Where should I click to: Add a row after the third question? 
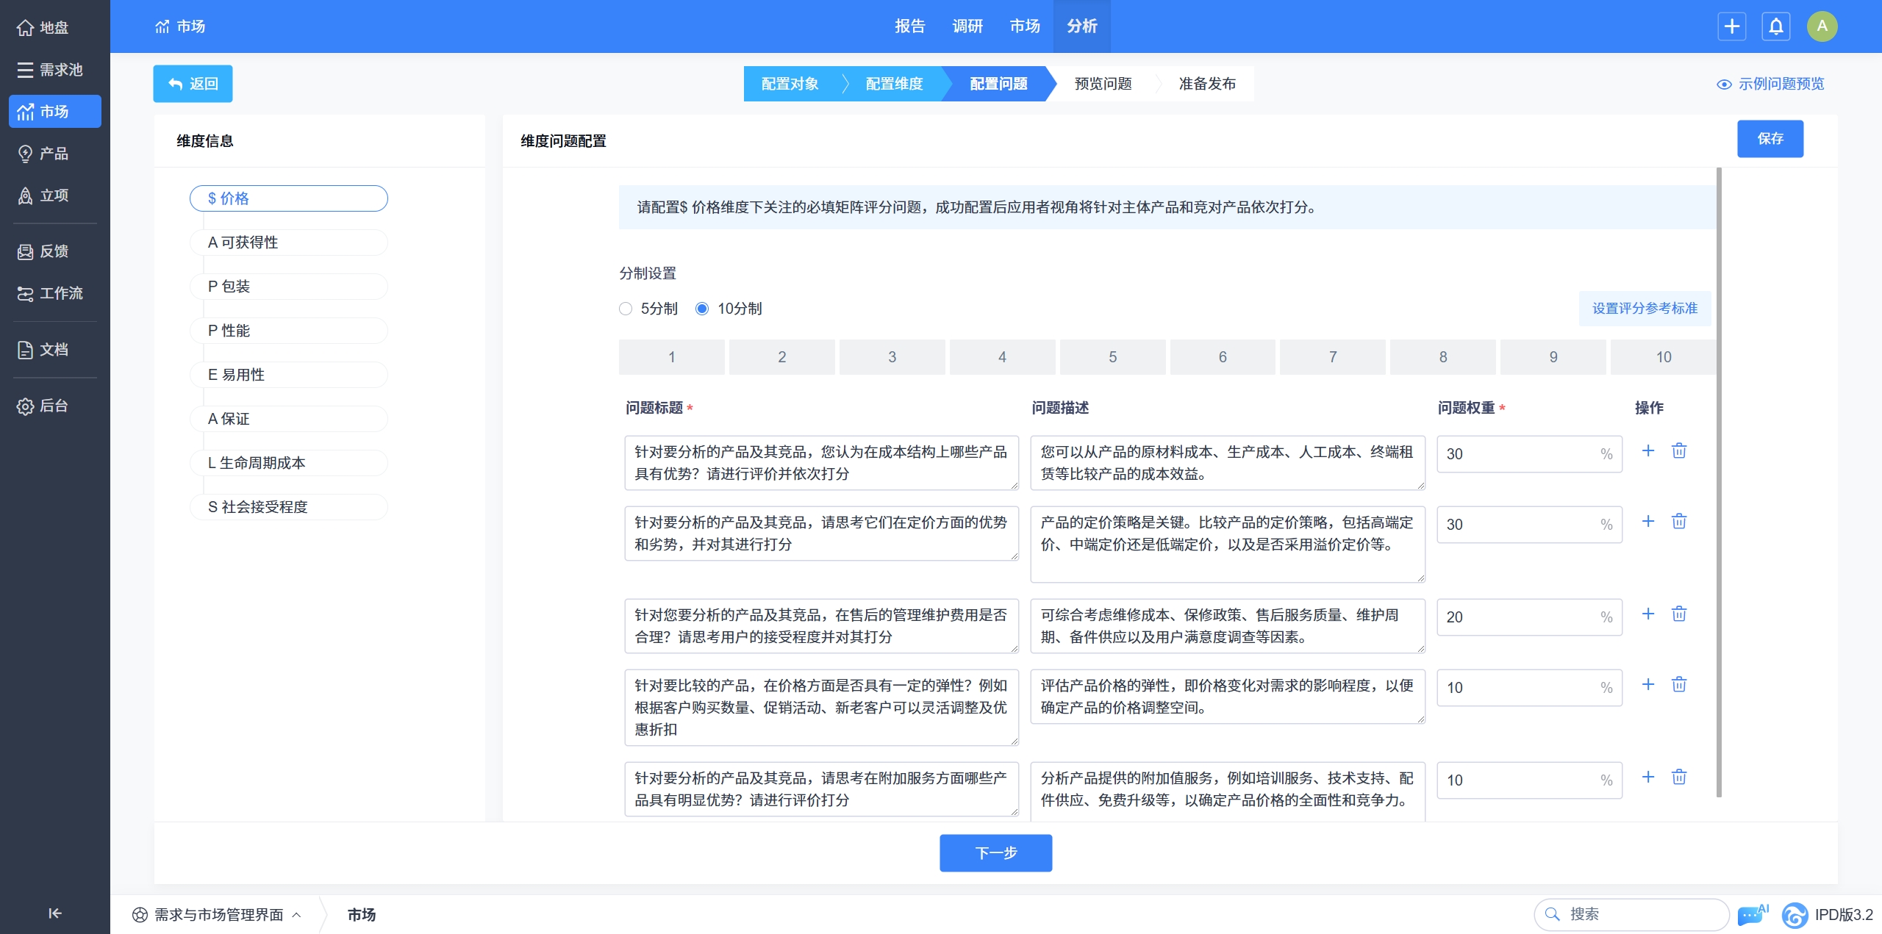tap(1647, 614)
